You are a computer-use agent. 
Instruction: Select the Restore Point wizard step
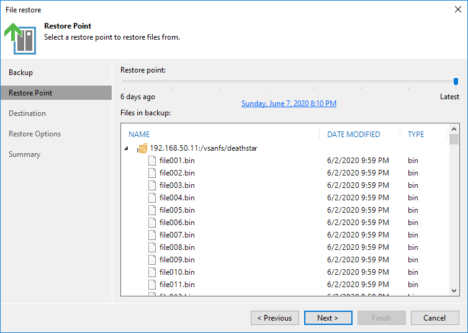pos(56,93)
